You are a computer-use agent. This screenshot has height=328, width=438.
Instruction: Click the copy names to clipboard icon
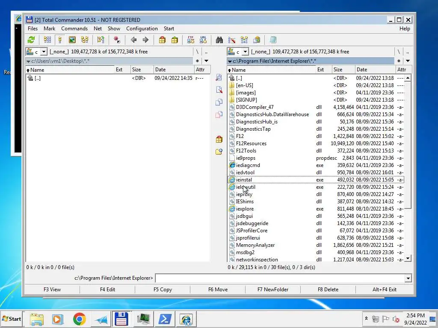pos(257,40)
